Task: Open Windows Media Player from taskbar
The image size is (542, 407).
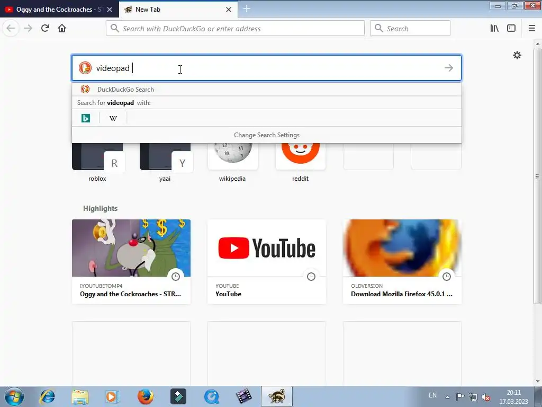Action: [x=112, y=396]
